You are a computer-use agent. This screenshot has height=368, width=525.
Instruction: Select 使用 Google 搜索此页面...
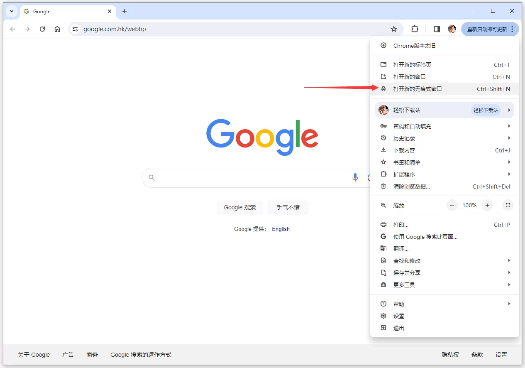(x=444, y=237)
